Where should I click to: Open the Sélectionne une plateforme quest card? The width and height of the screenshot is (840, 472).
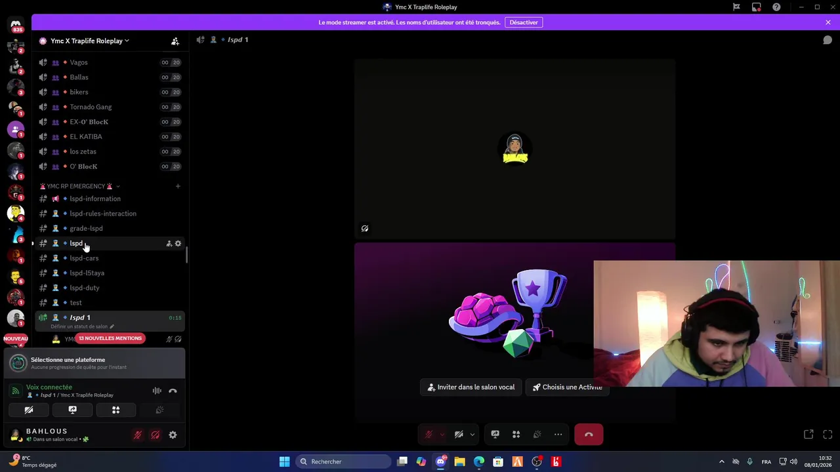[x=94, y=363]
